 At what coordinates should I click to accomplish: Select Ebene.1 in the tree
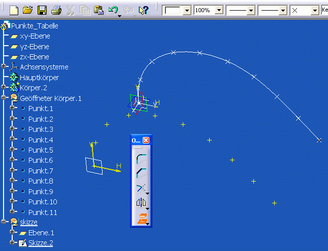tap(41, 233)
